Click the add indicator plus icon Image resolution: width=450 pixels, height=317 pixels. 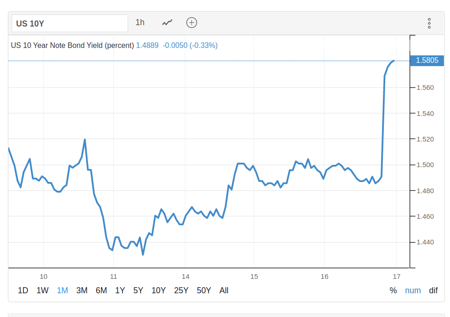(191, 22)
